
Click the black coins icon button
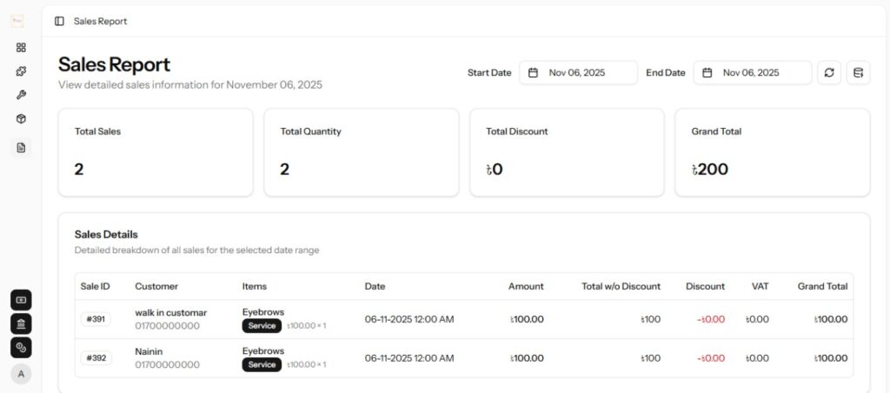coord(21,348)
